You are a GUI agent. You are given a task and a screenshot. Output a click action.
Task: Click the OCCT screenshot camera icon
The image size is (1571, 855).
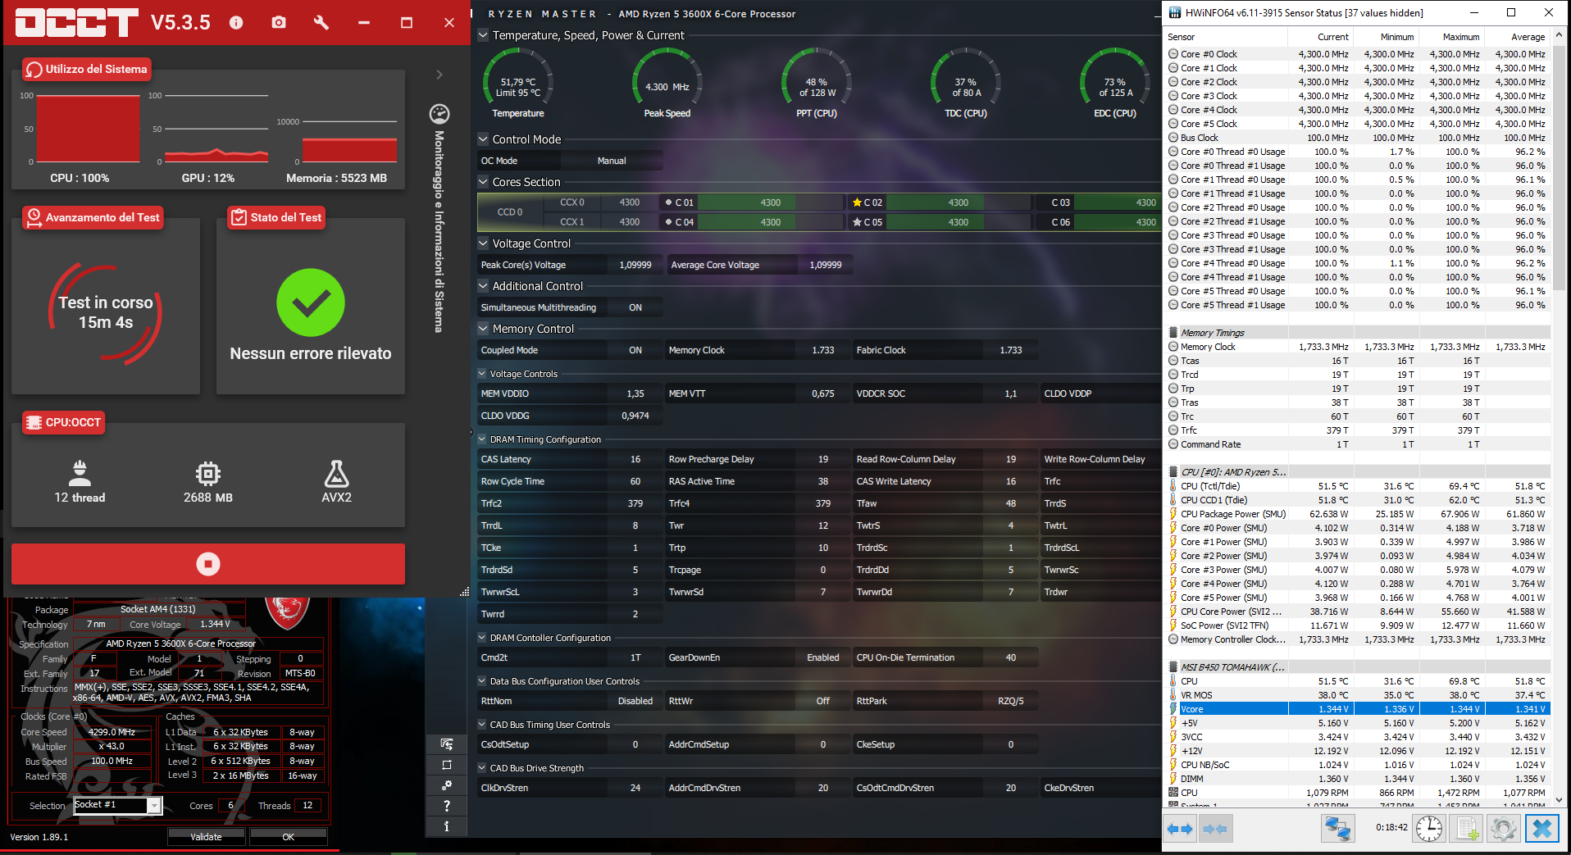(279, 22)
